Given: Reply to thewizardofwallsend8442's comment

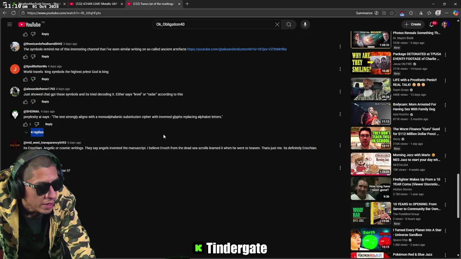Looking at the screenshot, I should (45, 56).
